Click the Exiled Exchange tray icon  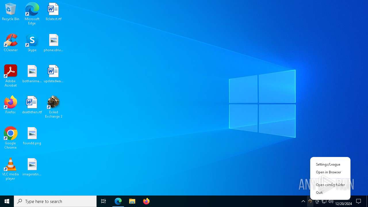[310, 201]
